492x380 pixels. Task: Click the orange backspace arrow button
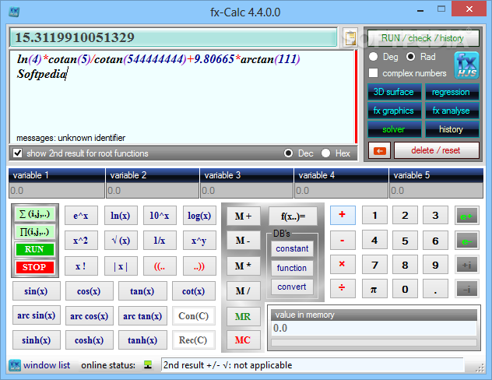tap(379, 151)
